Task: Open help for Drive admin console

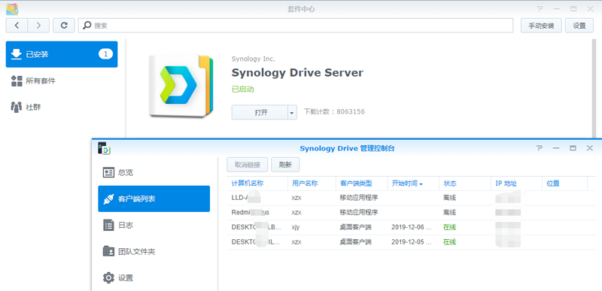Action: [540, 148]
